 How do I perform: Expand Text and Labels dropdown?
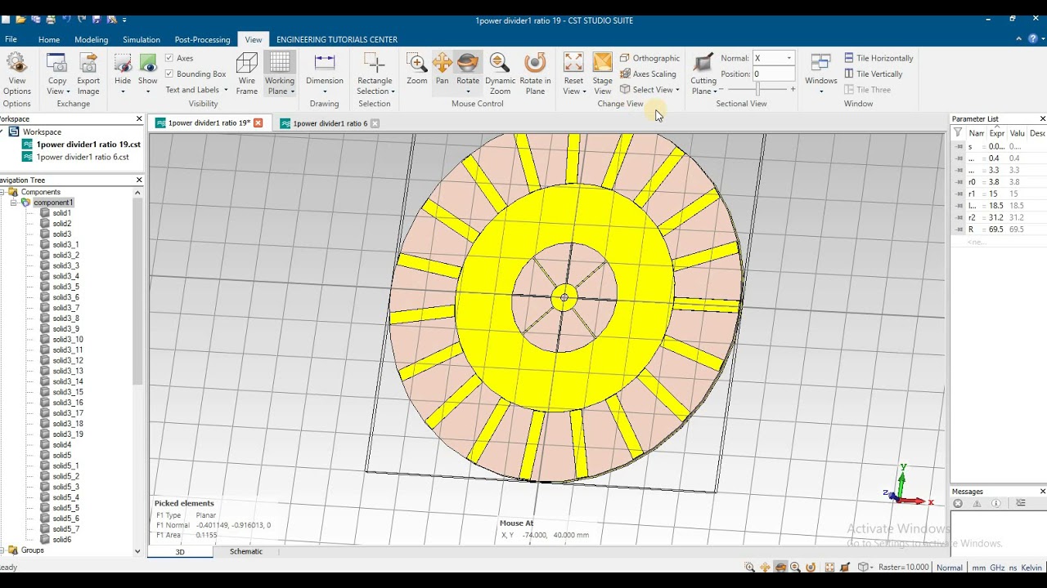click(196, 90)
